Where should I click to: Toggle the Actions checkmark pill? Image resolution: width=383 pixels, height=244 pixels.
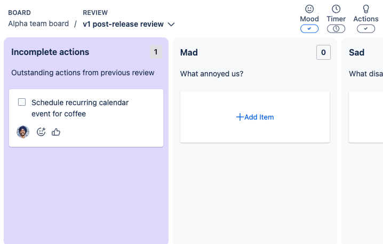366,28
